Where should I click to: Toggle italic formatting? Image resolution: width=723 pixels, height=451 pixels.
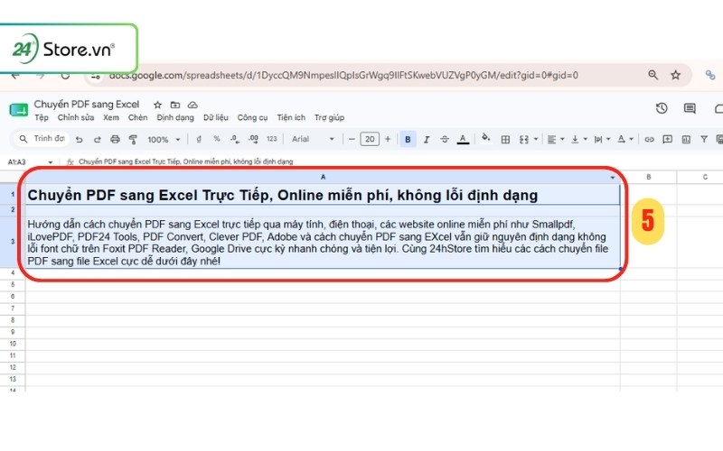click(427, 139)
